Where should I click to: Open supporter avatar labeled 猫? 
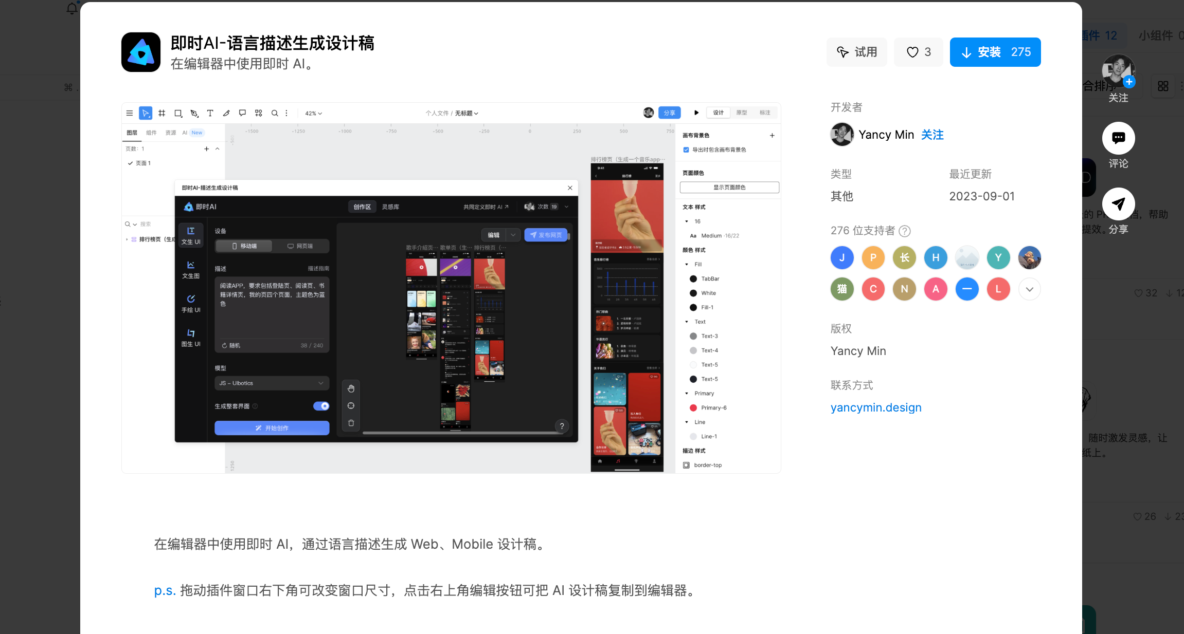click(842, 289)
